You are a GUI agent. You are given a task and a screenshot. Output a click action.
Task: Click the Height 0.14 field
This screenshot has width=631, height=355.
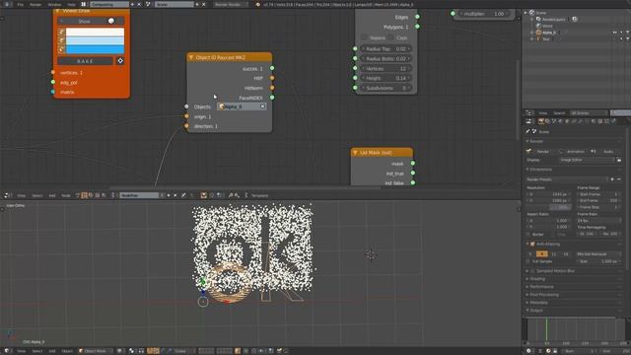point(386,78)
